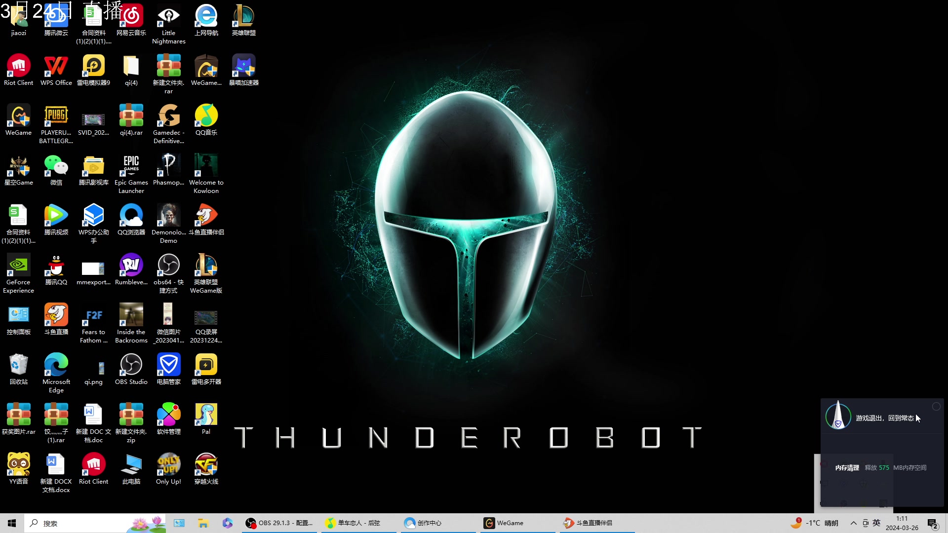The width and height of the screenshot is (948, 533).
Task: Launch 网易云音乐 music app
Action: click(131, 21)
